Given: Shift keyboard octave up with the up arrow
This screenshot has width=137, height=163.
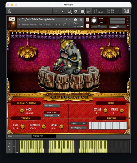Looking at the screenshot, I should coord(9,144).
